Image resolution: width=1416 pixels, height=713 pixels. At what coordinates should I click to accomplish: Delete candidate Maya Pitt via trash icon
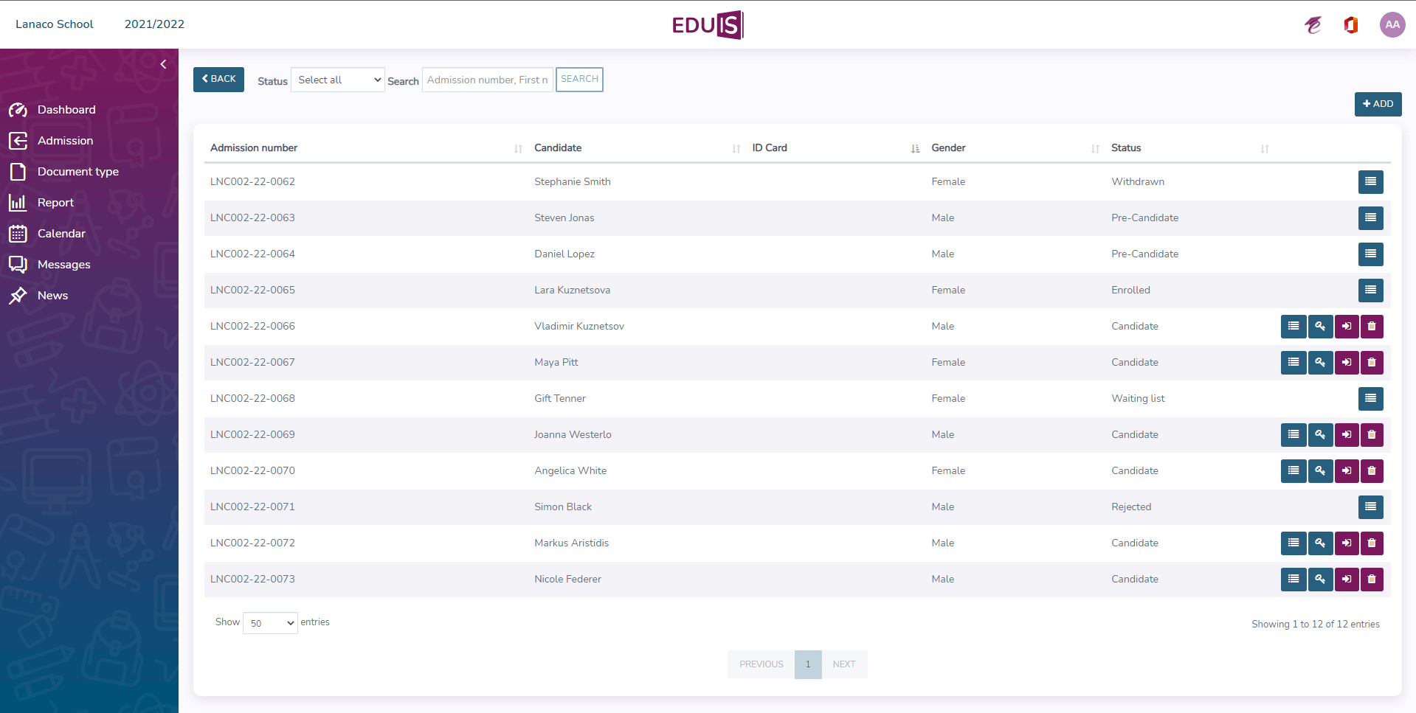[x=1372, y=362]
